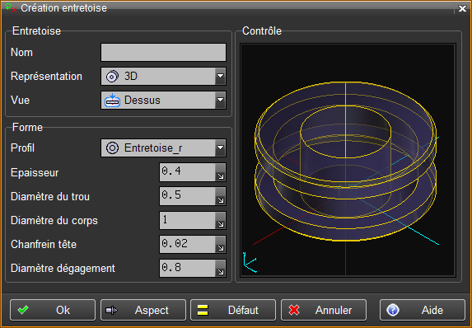472x328 pixels.
Task: Click the Représentation label
Action: point(46,76)
